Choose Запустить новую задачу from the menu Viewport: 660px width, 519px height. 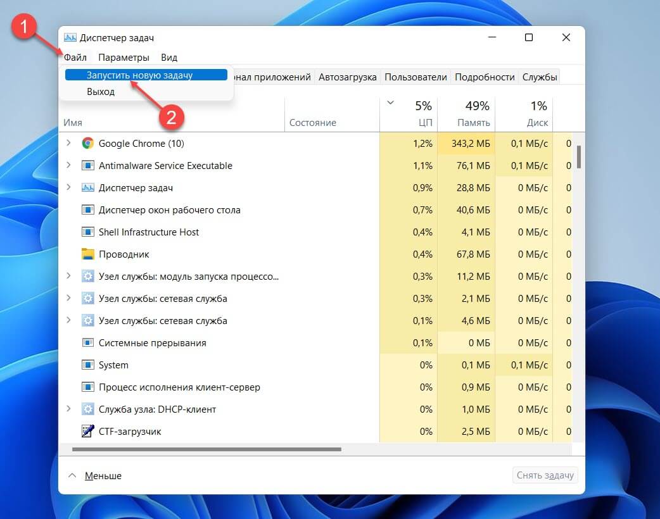(x=146, y=75)
